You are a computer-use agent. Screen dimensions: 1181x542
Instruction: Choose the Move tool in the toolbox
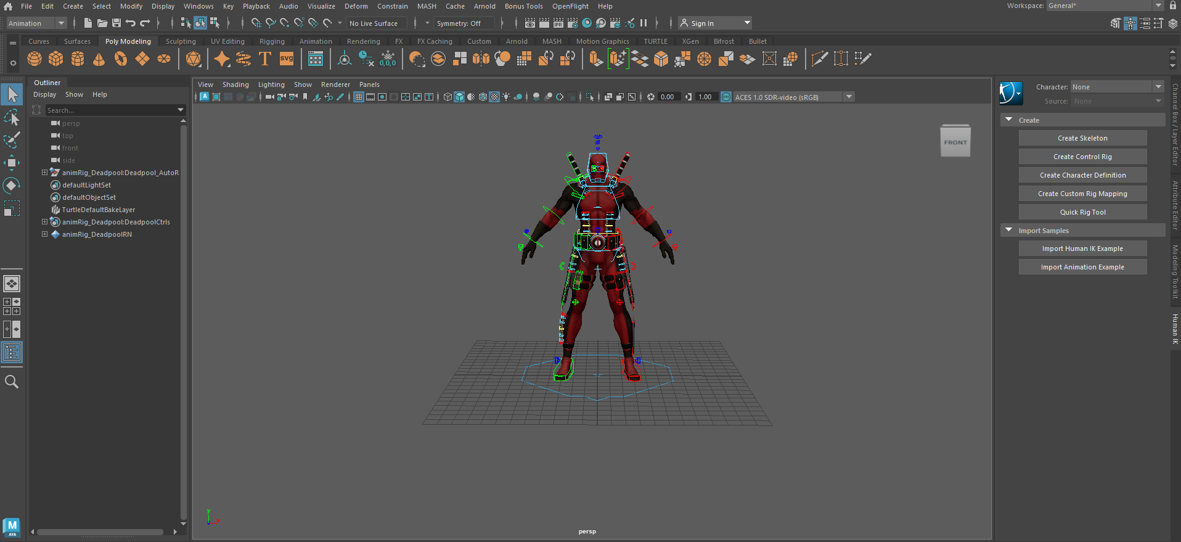[12, 163]
